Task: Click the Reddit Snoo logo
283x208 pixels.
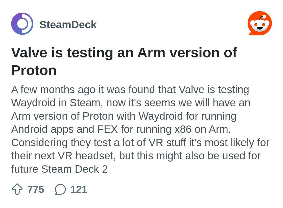Action: (x=260, y=23)
